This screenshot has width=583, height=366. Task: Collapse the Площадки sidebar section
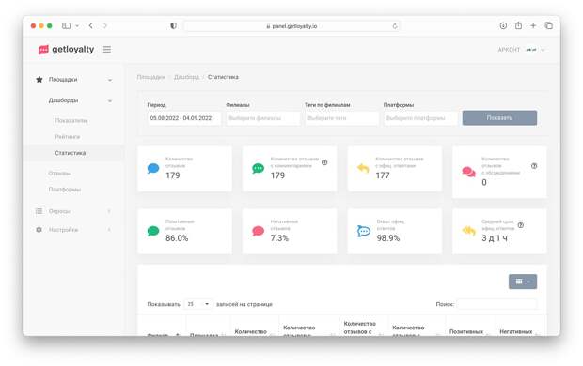point(110,80)
